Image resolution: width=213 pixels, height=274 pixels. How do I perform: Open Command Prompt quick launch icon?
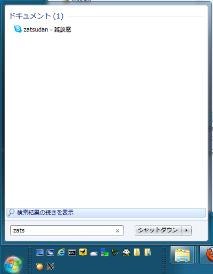coord(72,253)
